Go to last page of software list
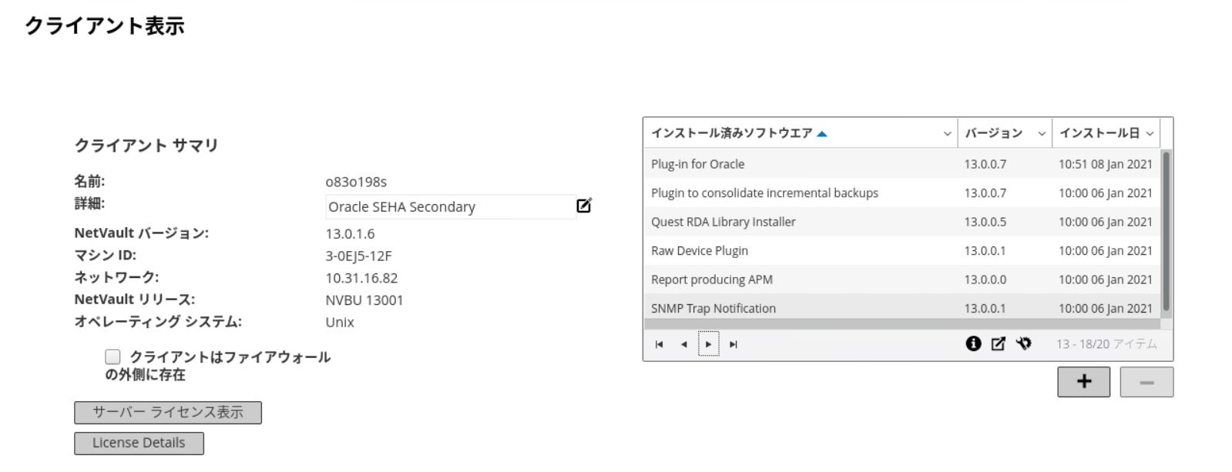 (x=733, y=344)
